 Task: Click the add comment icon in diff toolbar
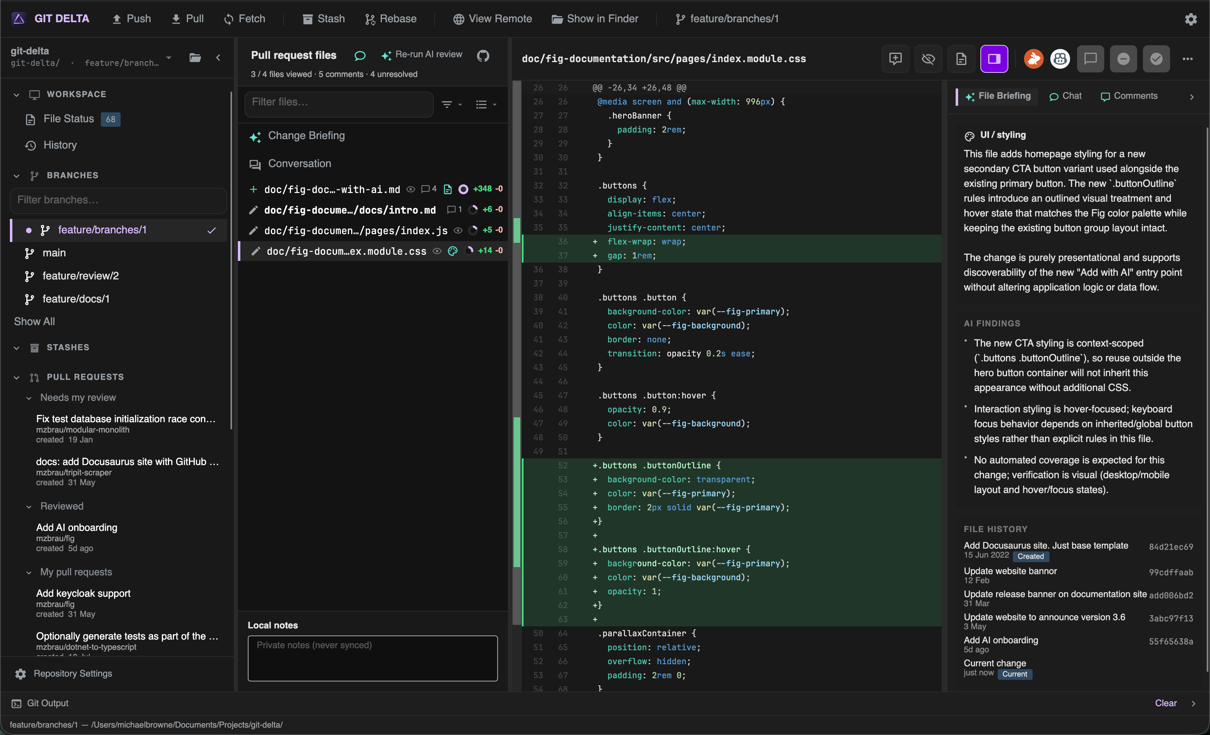(x=895, y=59)
